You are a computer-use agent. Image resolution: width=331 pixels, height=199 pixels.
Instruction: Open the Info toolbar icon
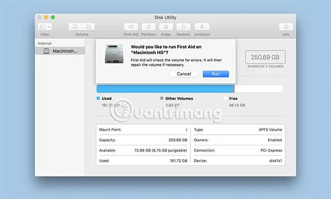286,27
